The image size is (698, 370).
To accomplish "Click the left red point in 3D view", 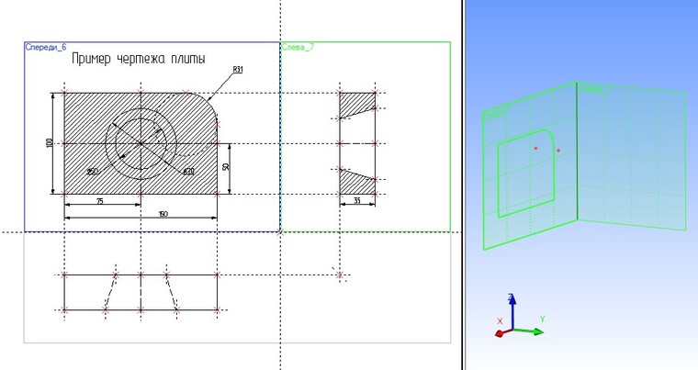I will click(536, 148).
